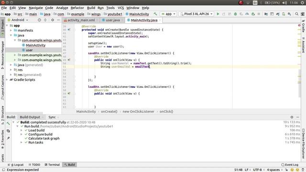Click the Resource Manager side tab

2,55
